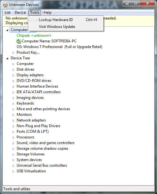Image resolution: width=157 pixels, height=194 pixels.
Task: Select the Monitors label
Action: click(24, 115)
